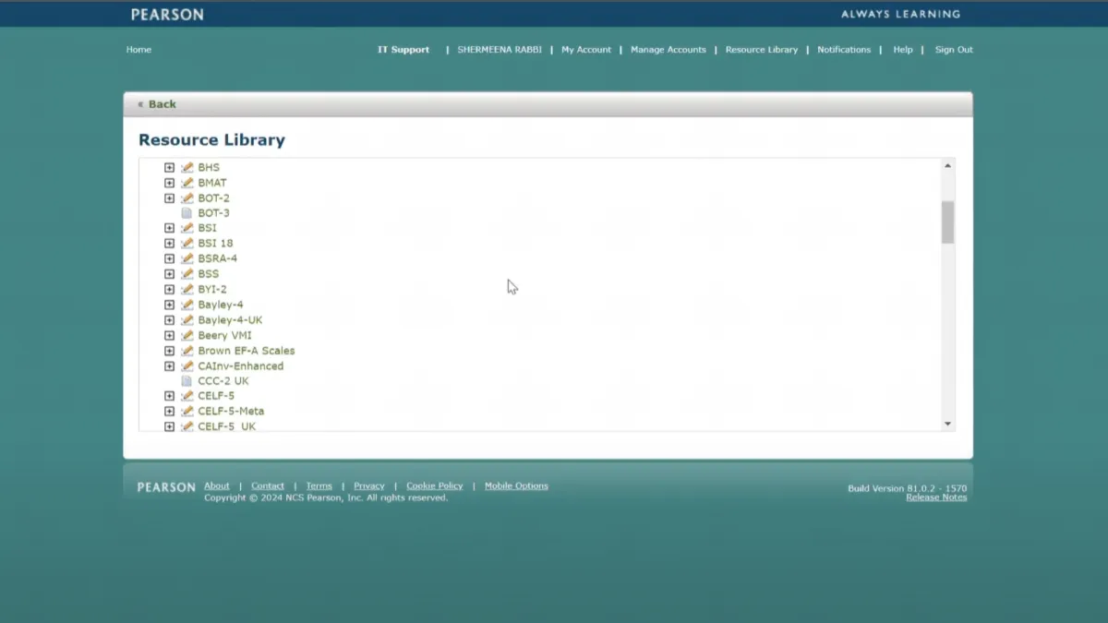Select the BOT-3 tree item label
This screenshot has width=1108, height=623.
(x=214, y=213)
